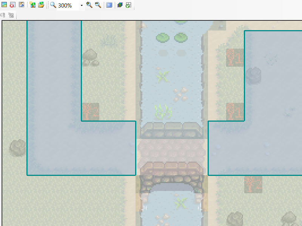Toggle the blue block selection icon
Viewport: 302px width, 226px height.
[x=108, y=5]
